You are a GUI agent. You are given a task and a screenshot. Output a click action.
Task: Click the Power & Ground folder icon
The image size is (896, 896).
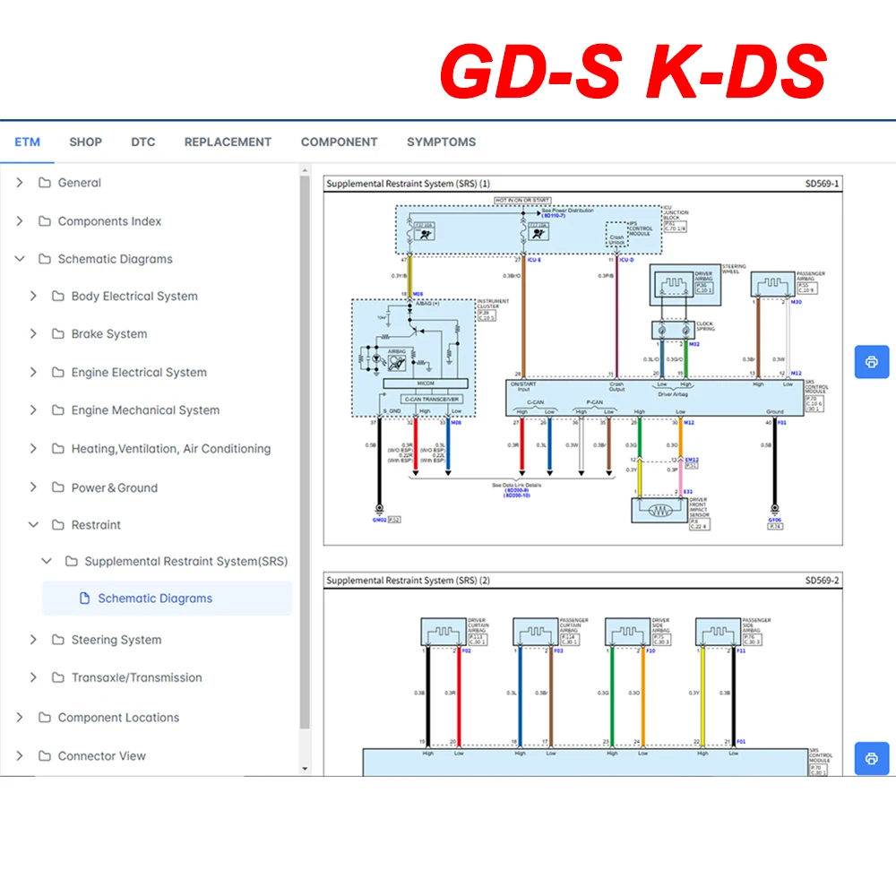[x=57, y=487]
